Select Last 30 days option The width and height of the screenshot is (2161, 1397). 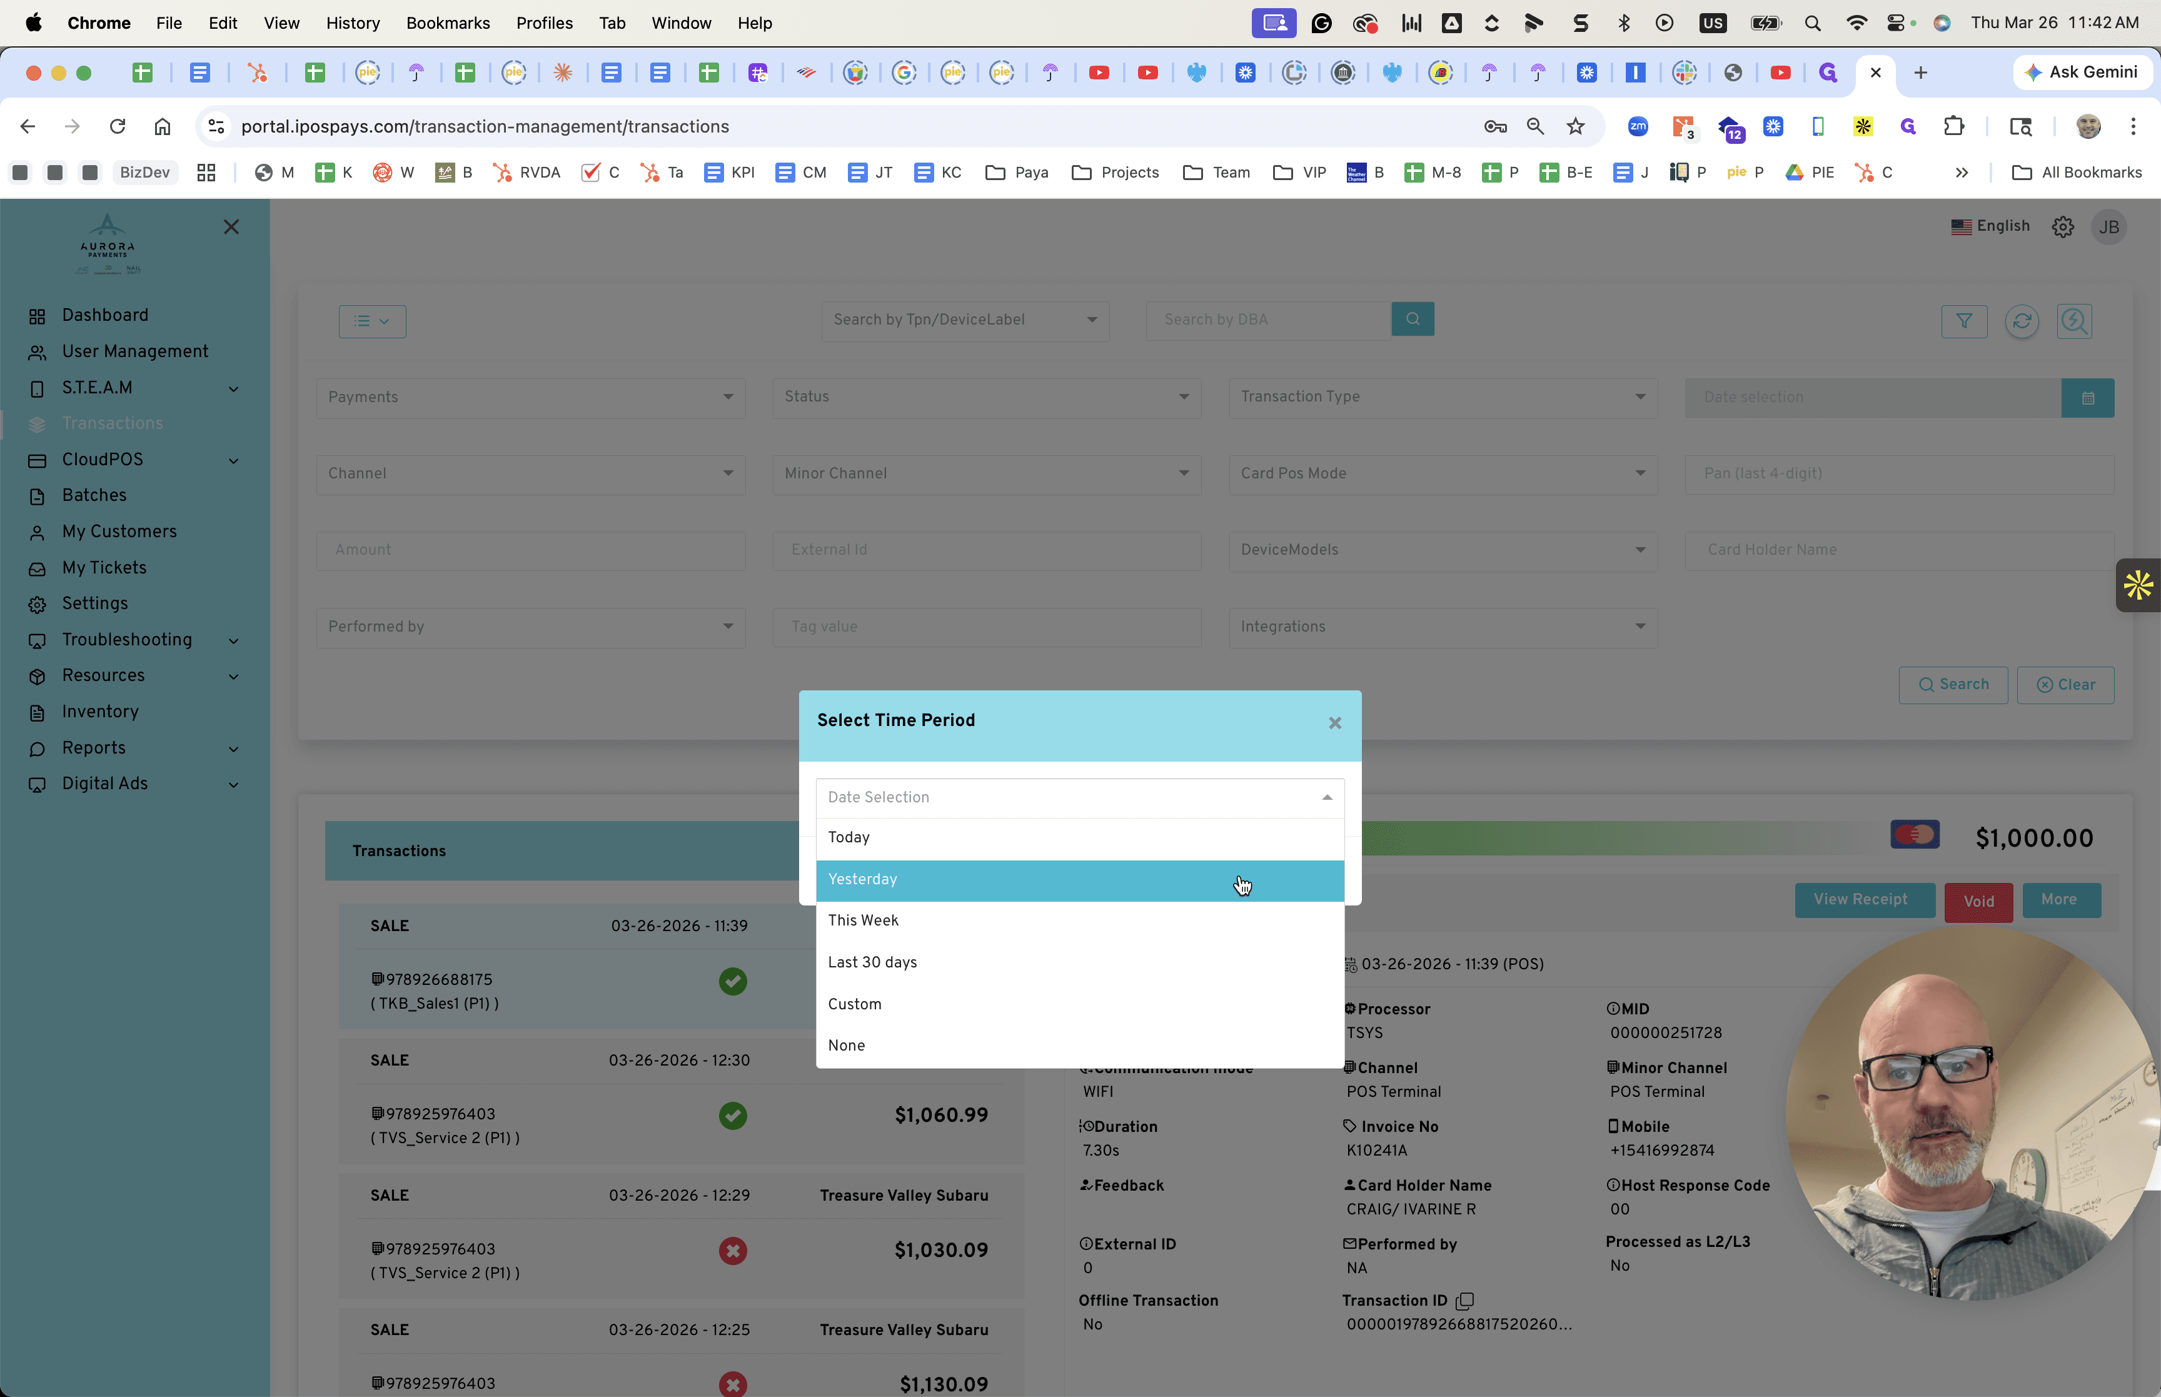click(x=1079, y=962)
